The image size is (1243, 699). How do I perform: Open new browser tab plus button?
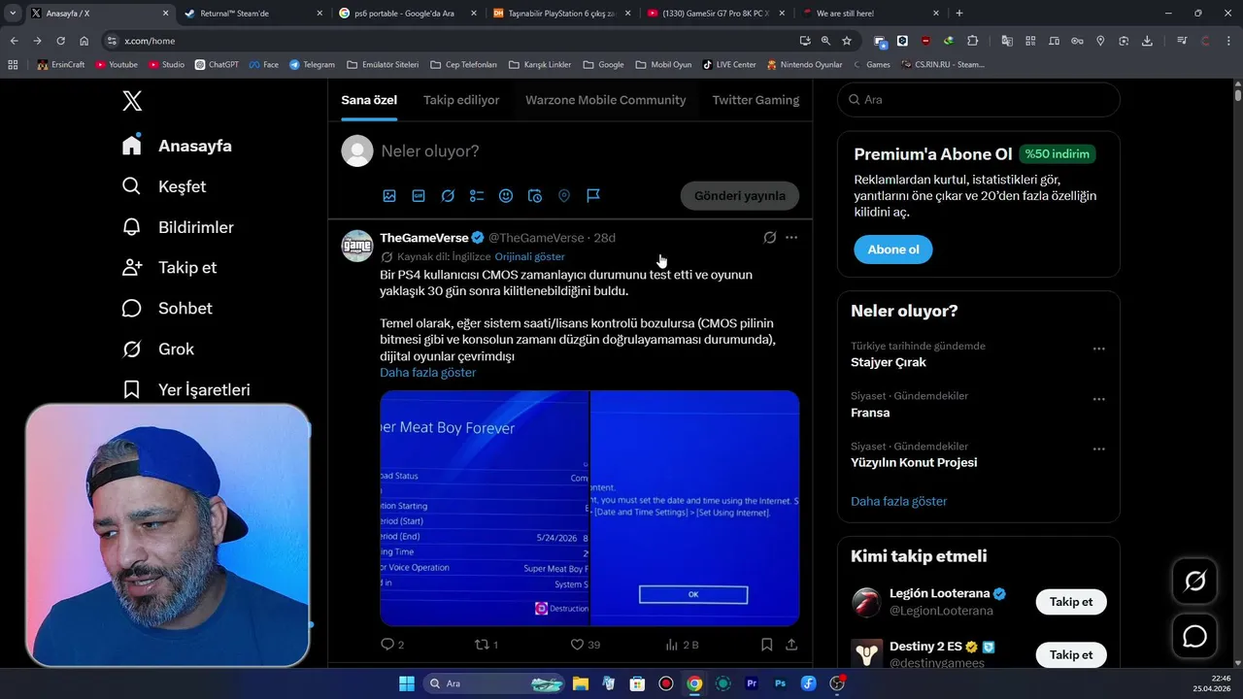959,14
